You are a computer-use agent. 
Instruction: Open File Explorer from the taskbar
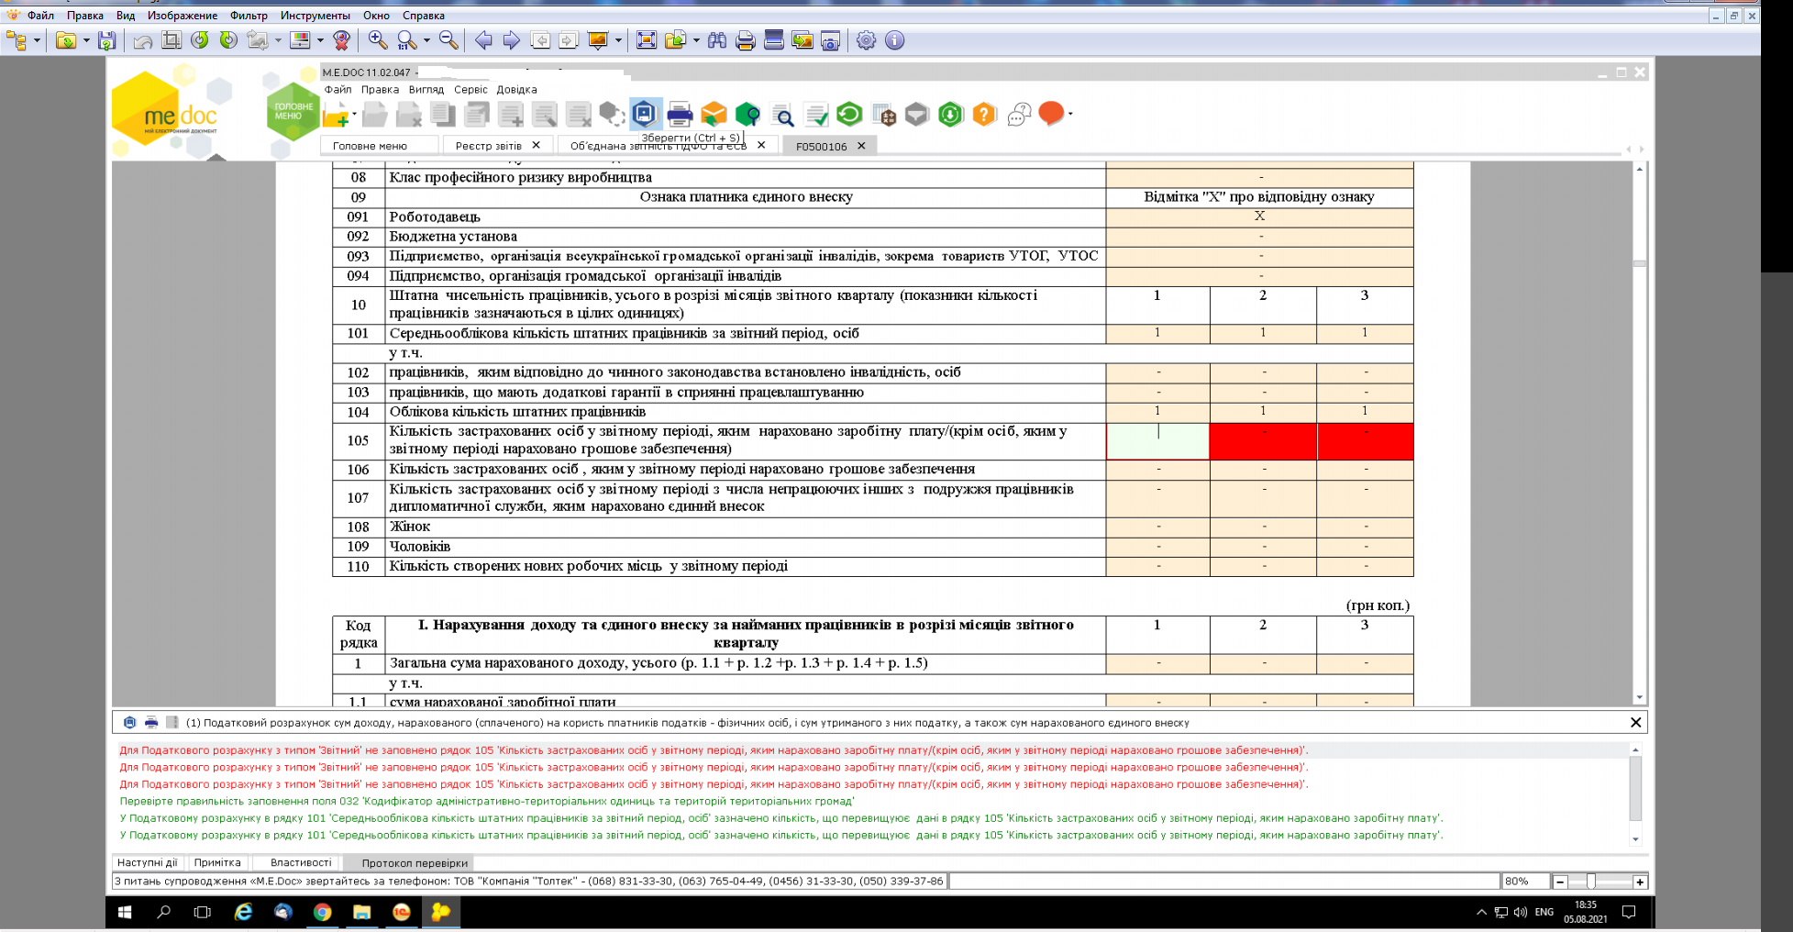point(361,912)
